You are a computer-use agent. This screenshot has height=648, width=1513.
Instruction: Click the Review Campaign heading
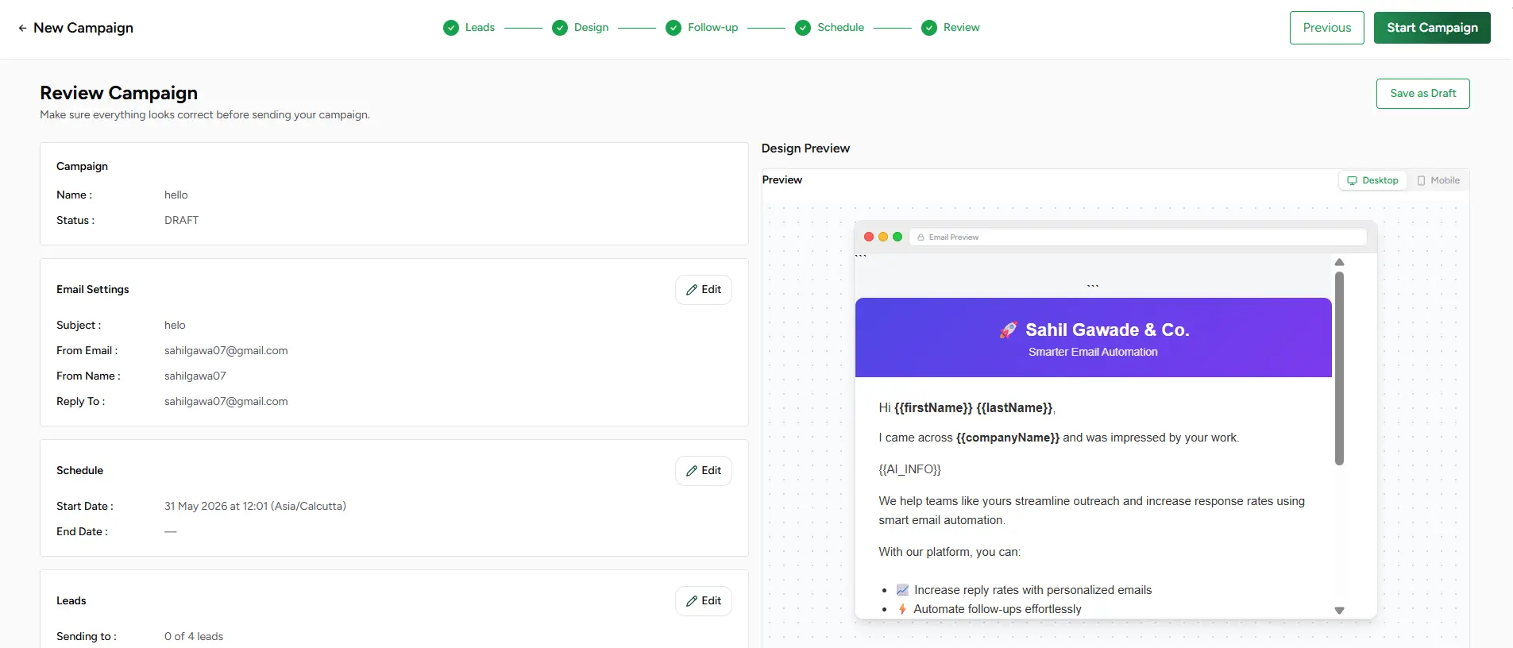coord(119,93)
